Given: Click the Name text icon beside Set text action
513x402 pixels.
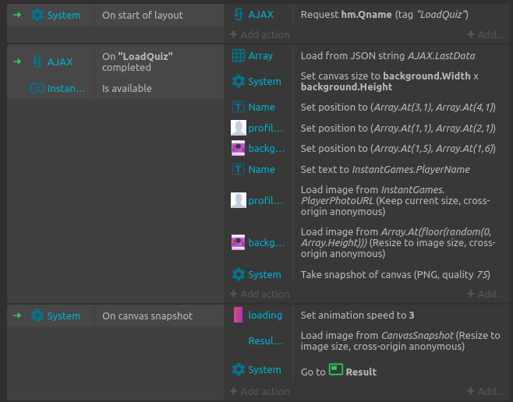Looking at the screenshot, I should [239, 169].
